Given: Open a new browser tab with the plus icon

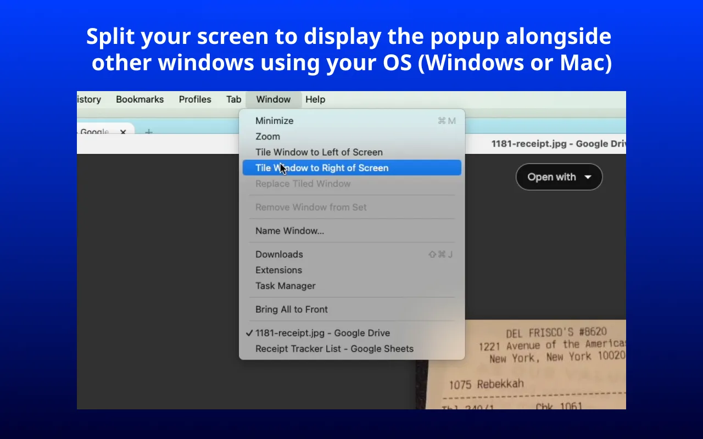Looking at the screenshot, I should [148, 132].
